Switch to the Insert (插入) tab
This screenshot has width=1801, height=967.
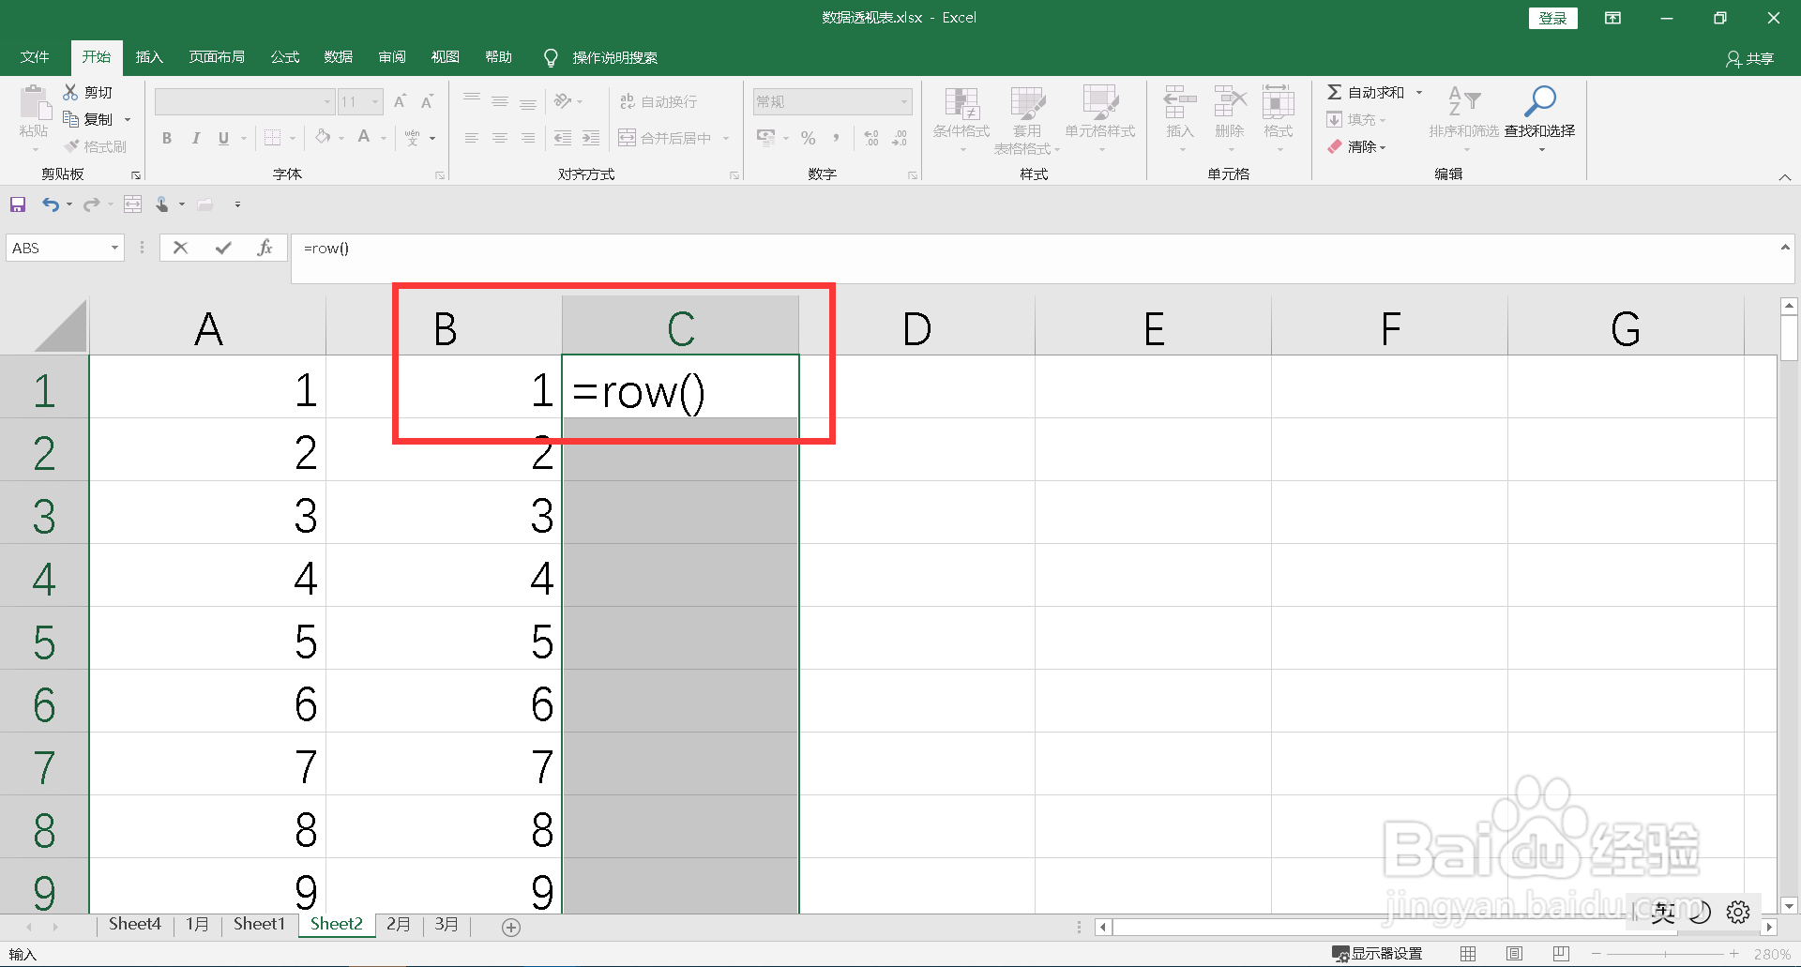[149, 57]
